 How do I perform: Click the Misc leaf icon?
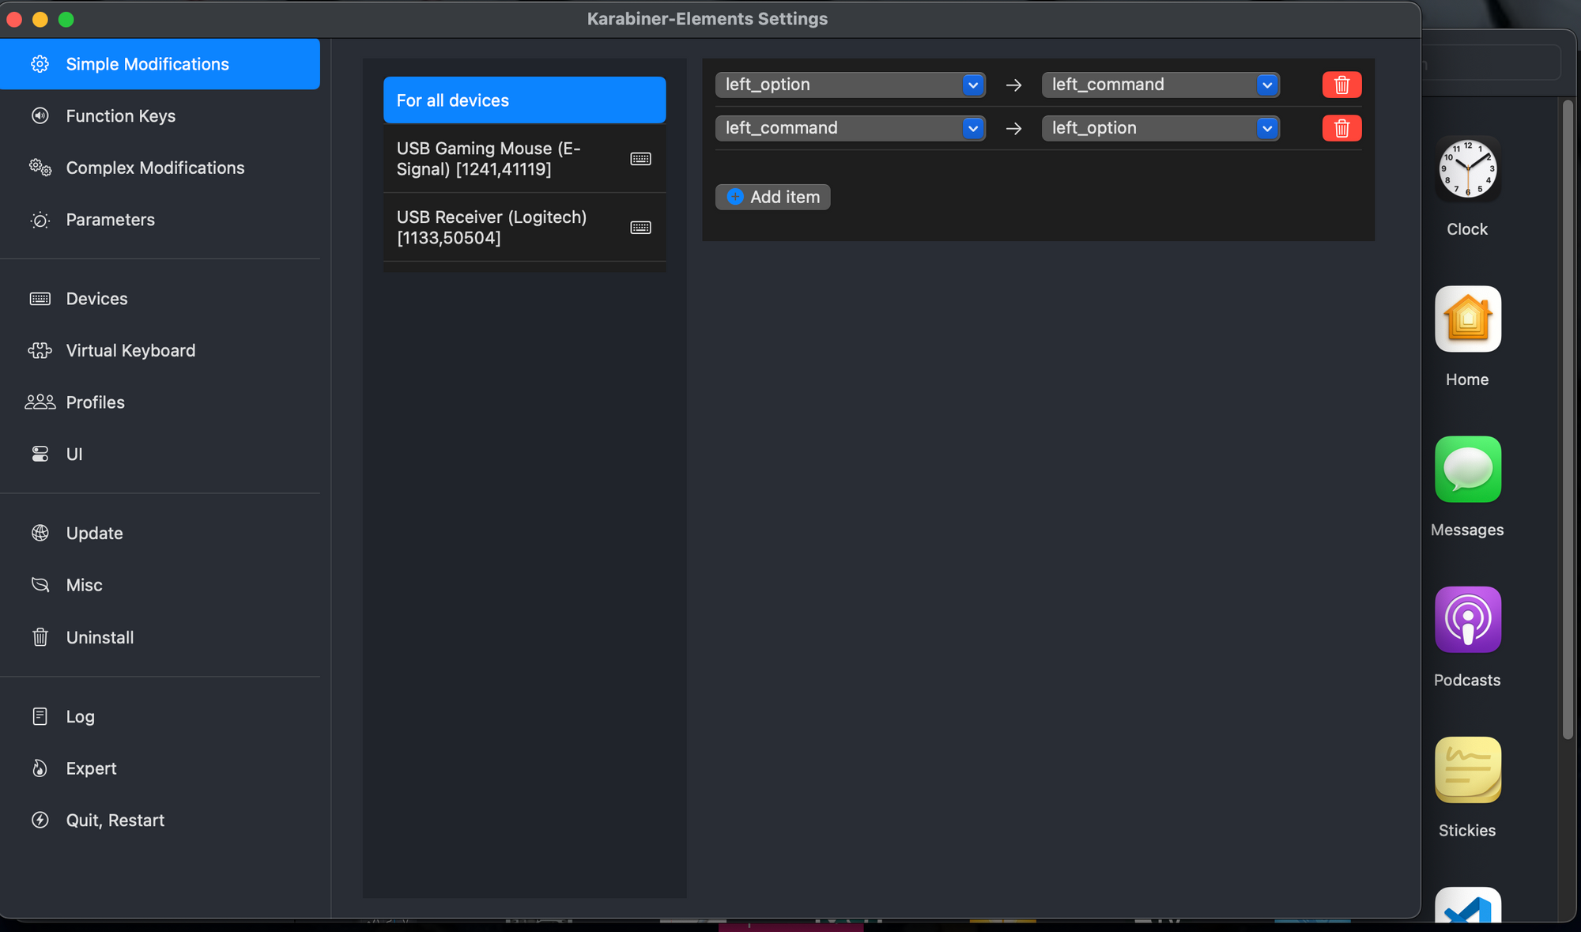pos(40,585)
